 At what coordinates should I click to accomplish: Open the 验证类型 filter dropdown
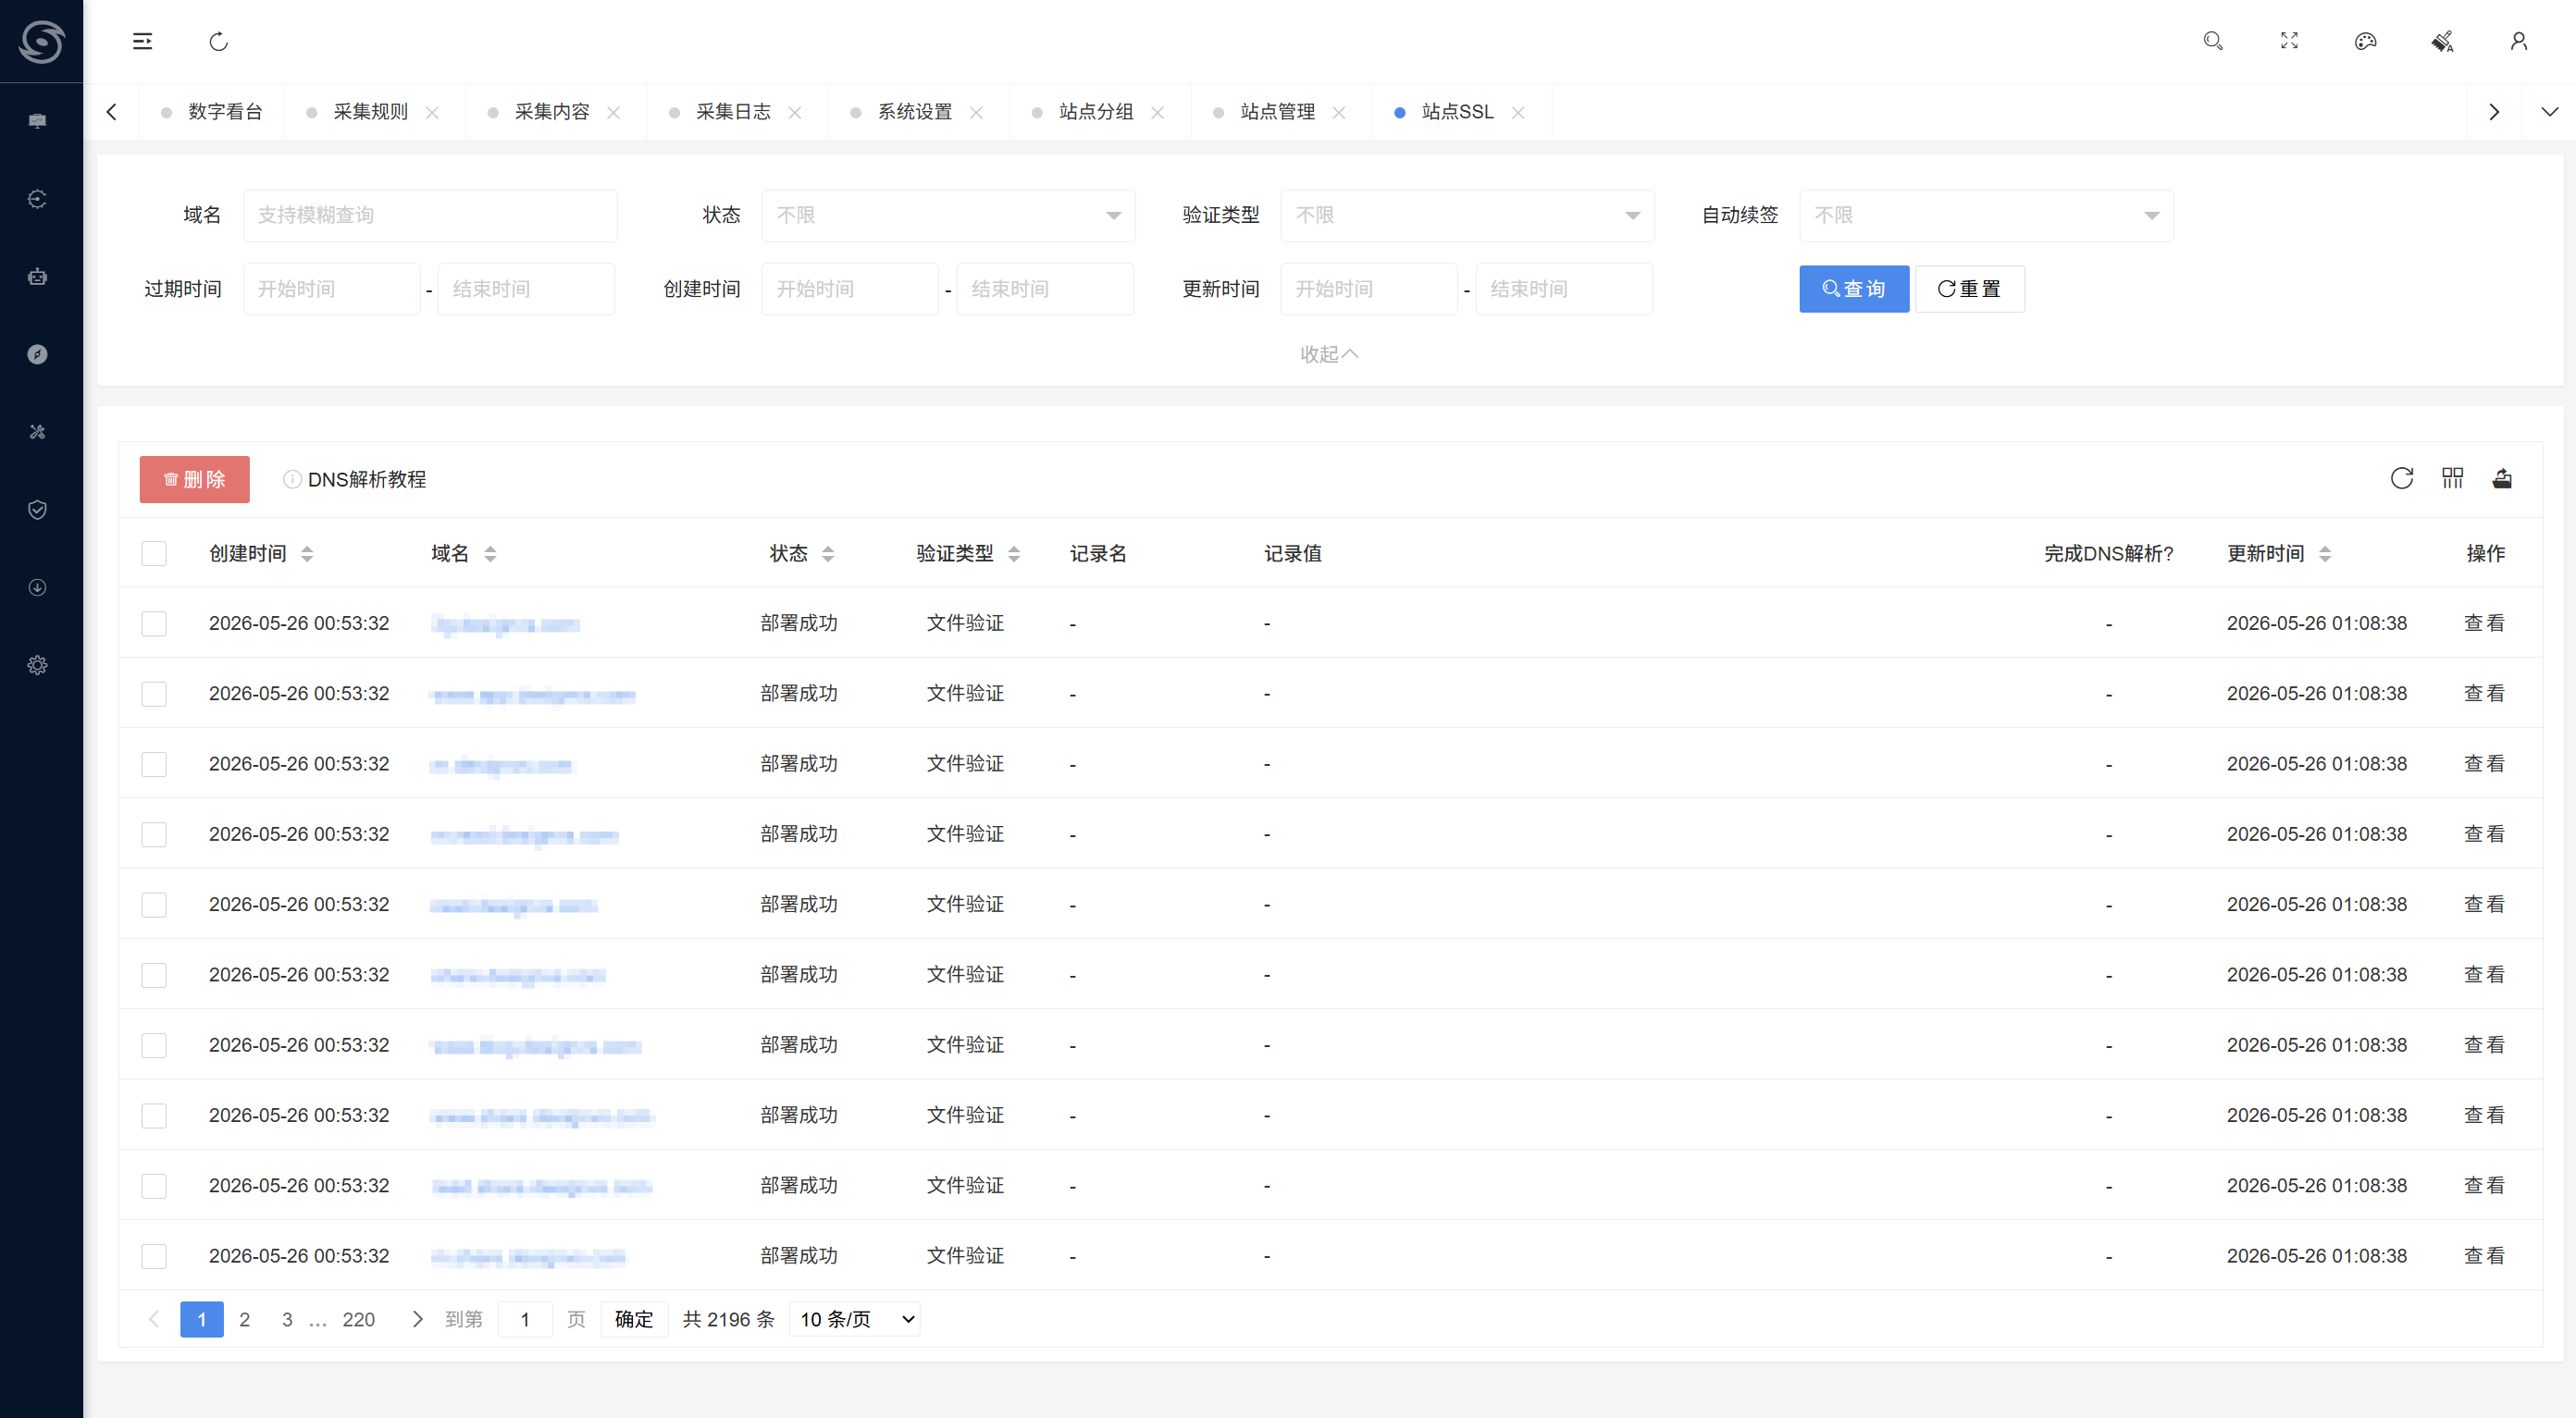point(1467,215)
